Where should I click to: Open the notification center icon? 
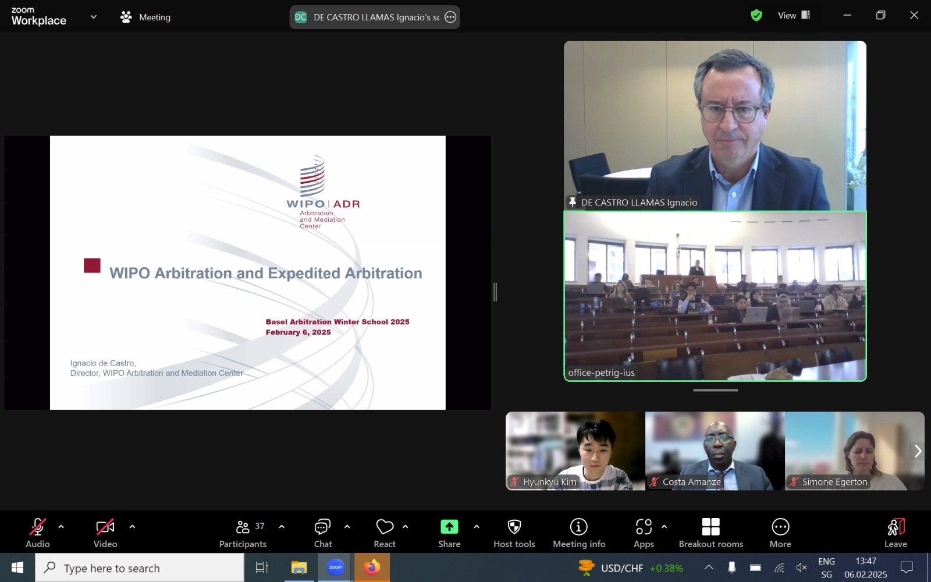click(x=907, y=567)
